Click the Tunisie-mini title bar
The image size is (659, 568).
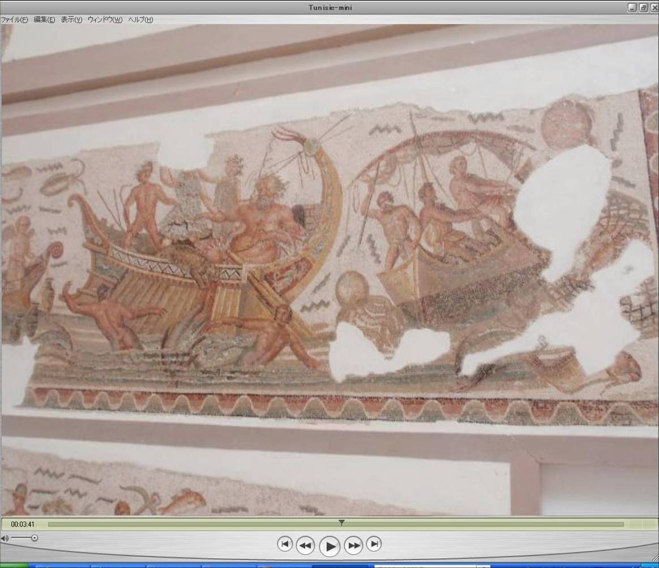330,7
